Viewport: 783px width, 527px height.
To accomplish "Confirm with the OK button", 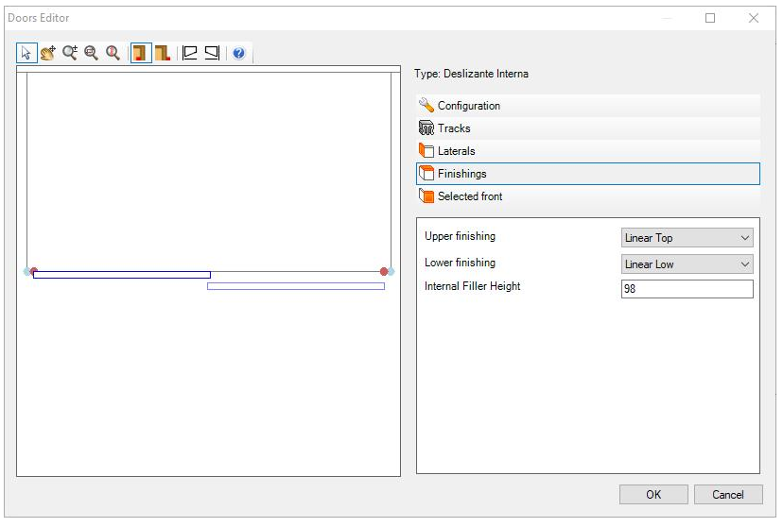I will click(x=653, y=495).
